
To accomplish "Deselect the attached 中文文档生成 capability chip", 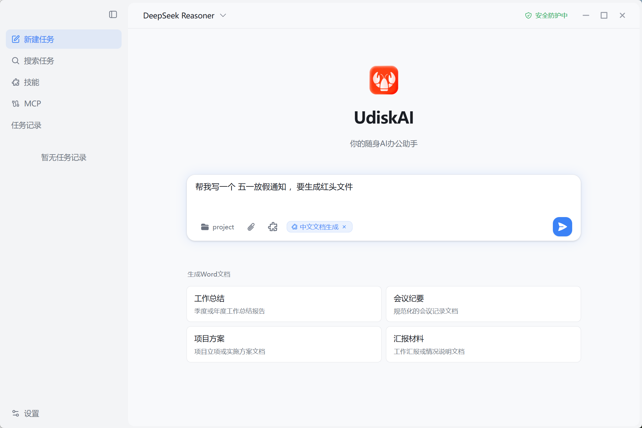I will point(344,227).
